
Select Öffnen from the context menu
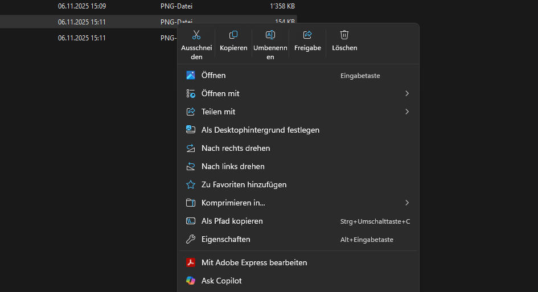click(213, 75)
